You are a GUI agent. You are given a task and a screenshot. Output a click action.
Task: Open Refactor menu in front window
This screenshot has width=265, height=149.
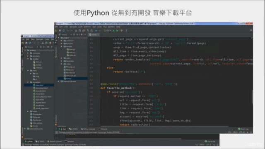click(87, 27)
